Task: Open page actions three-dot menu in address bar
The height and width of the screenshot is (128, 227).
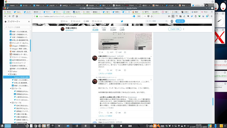Action: [x=145, y=16]
